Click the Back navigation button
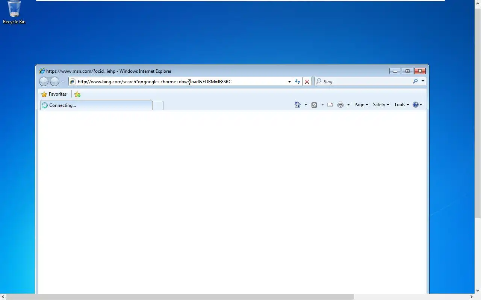 click(44, 81)
